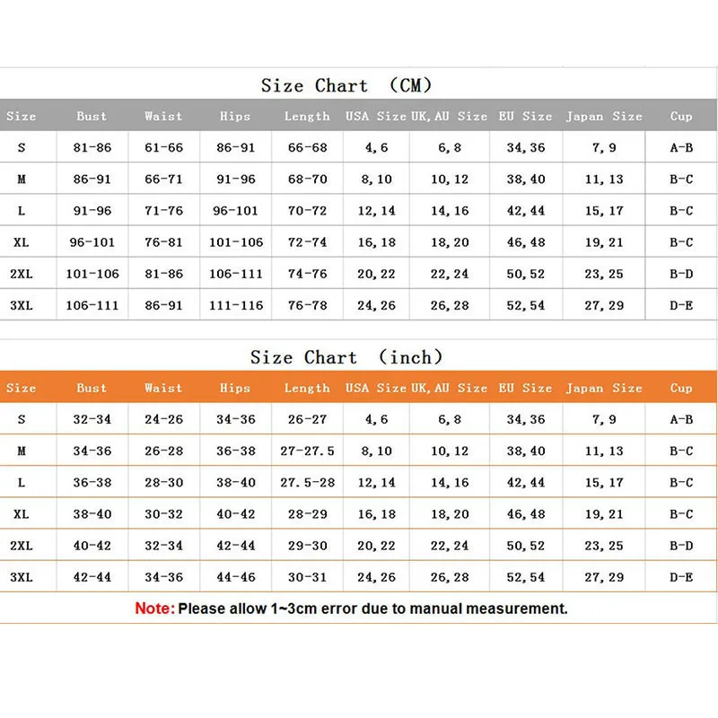Select the Bust header in the gray table
Viewport: 718px width, 718px height.
click(92, 116)
